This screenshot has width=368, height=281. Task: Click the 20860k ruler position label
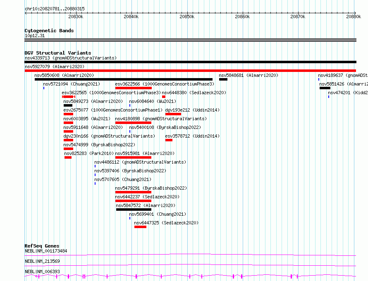point(242,17)
